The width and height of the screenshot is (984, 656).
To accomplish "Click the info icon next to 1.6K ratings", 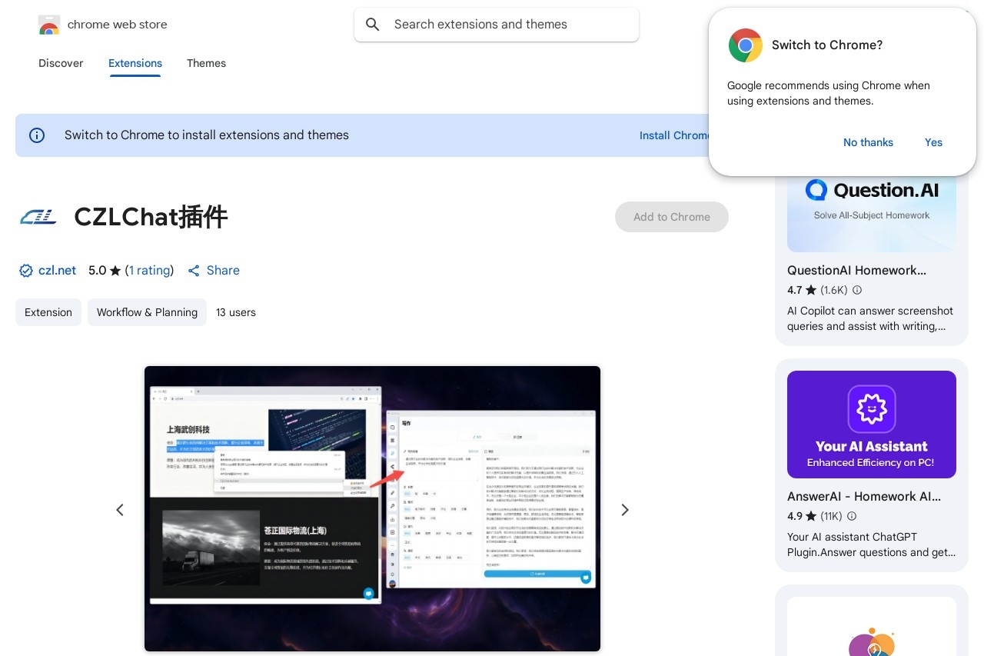I will [x=857, y=290].
